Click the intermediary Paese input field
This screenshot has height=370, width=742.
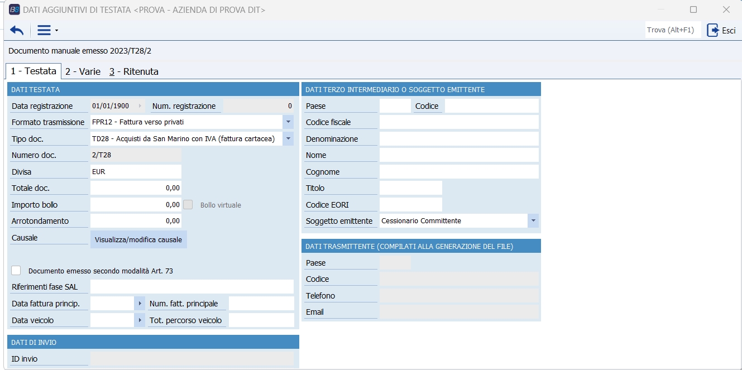coord(395,106)
